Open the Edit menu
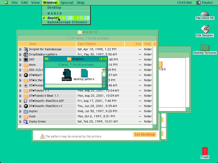 click(25, 3)
